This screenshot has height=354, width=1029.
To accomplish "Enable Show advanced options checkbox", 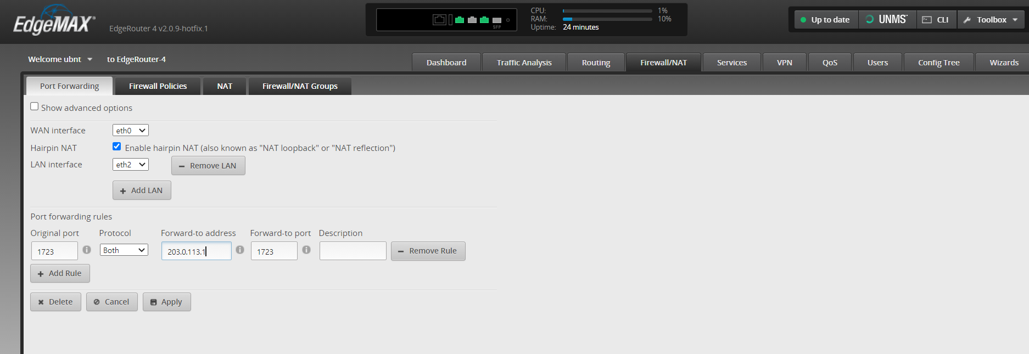I will pyautogui.click(x=35, y=106).
